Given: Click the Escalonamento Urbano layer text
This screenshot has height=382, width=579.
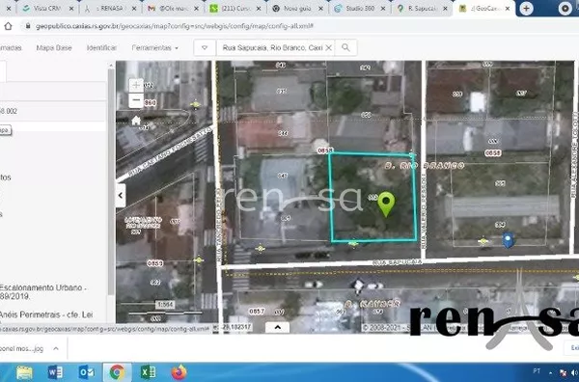Looking at the screenshot, I should pyautogui.click(x=42, y=291).
